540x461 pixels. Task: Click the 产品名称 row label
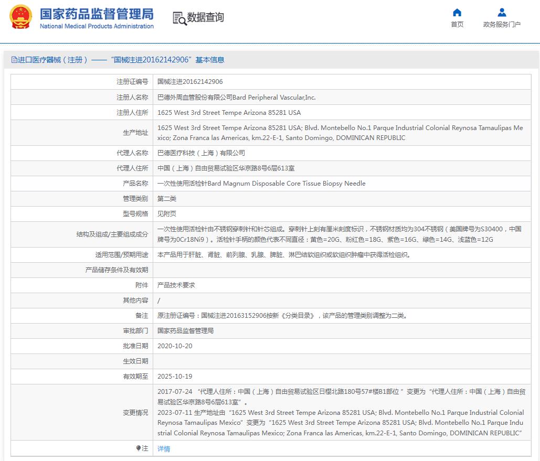[135, 184]
